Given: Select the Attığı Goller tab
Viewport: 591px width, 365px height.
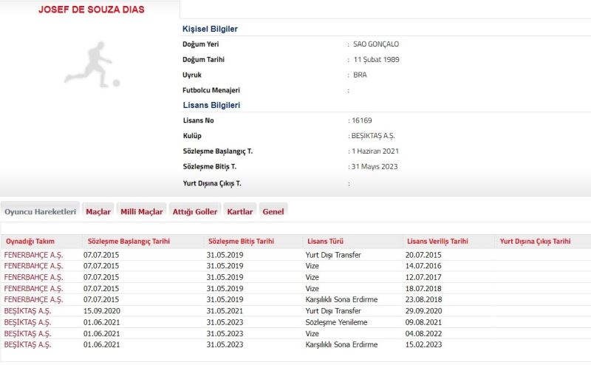Looking at the screenshot, I should (x=195, y=211).
